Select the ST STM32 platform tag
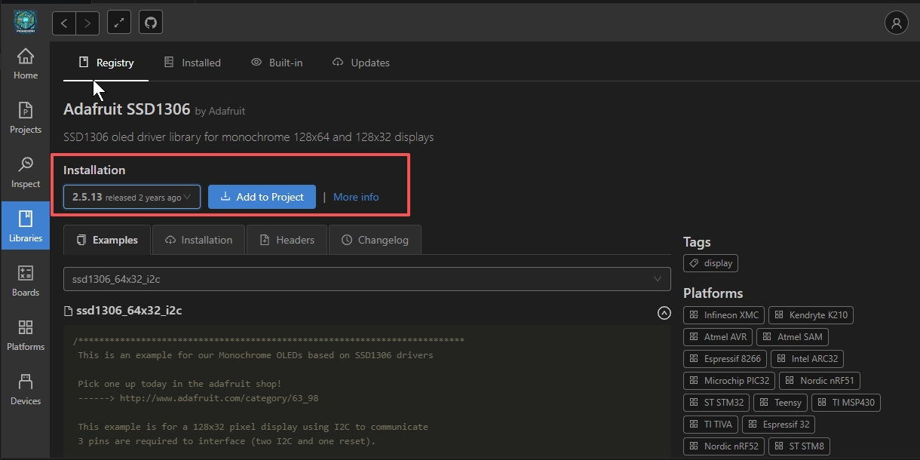This screenshot has height=460, width=920. pyautogui.click(x=716, y=402)
